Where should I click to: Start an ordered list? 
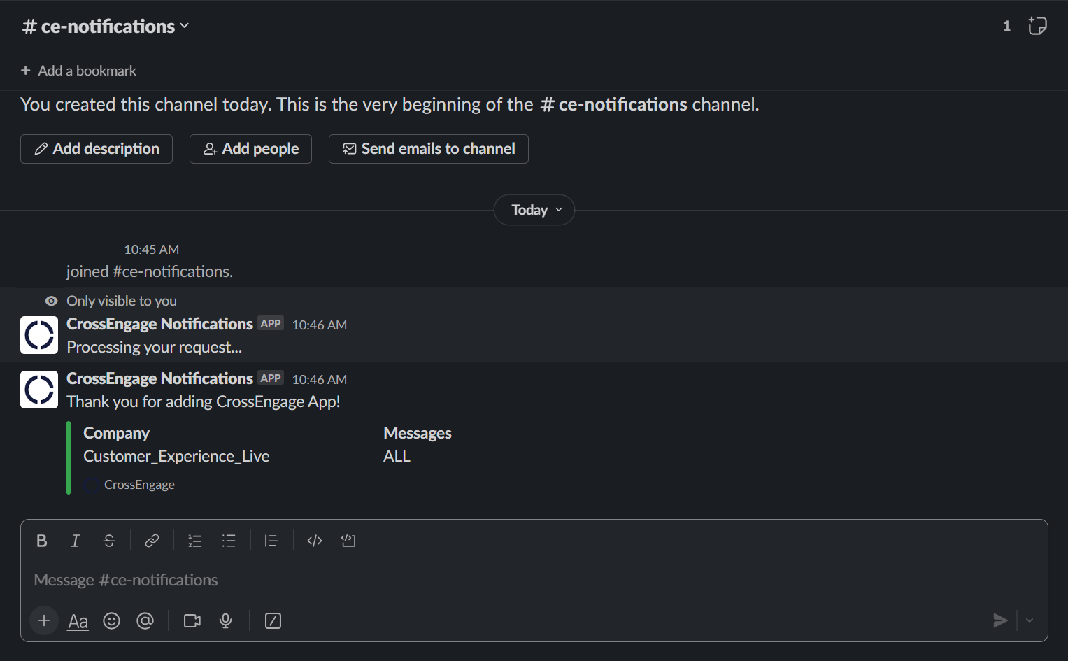[x=195, y=541]
